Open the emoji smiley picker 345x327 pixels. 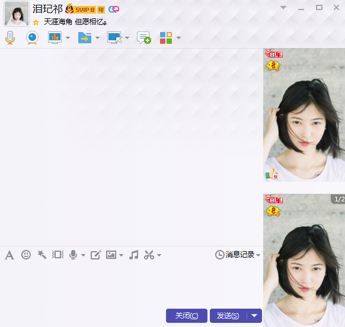[x=26, y=255]
